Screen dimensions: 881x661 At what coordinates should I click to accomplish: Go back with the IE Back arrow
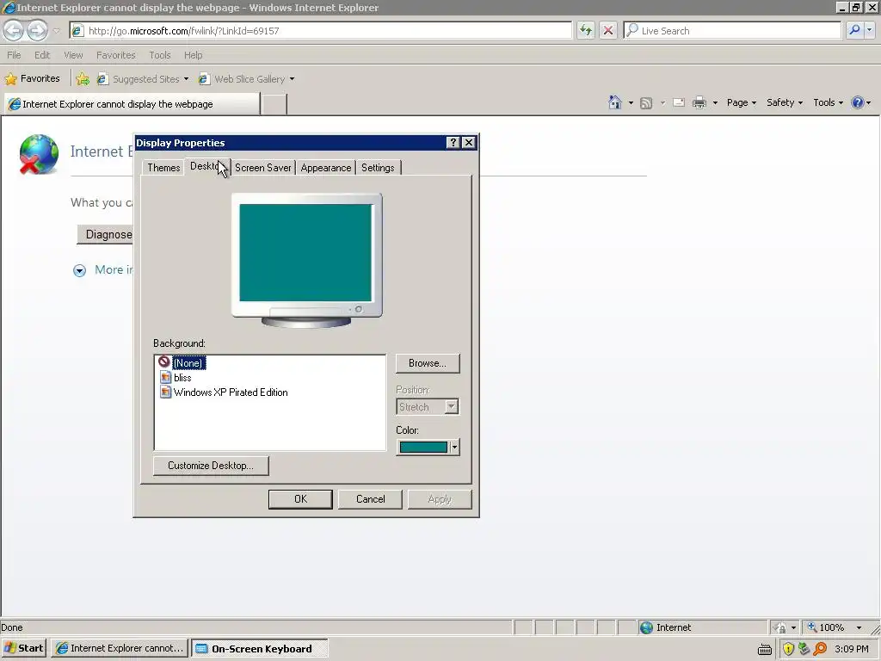14,30
